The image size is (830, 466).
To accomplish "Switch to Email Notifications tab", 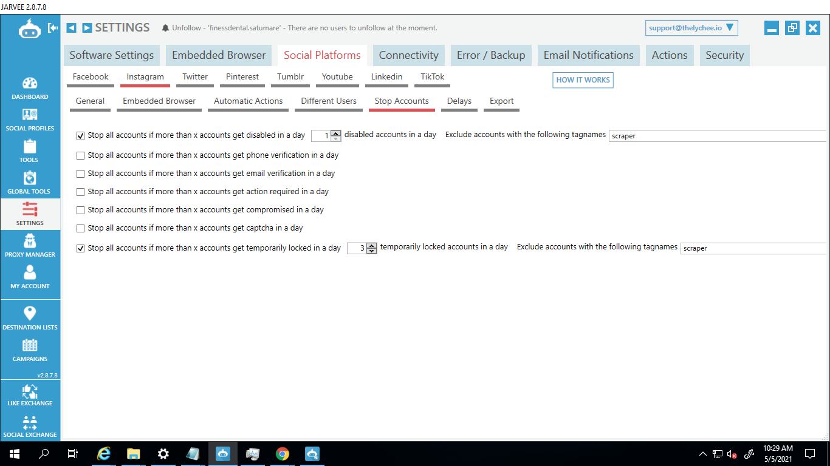I will (x=588, y=55).
